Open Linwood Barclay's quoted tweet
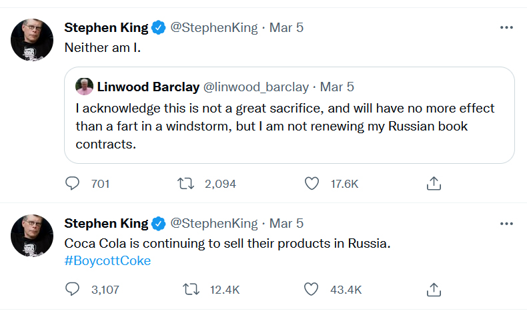 pos(289,125)
